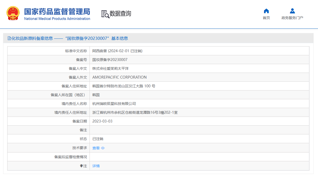This screenshot has height=176, width=318.
Task: Click the 境内责任人住所地址 label
Action: click(71, 112)
